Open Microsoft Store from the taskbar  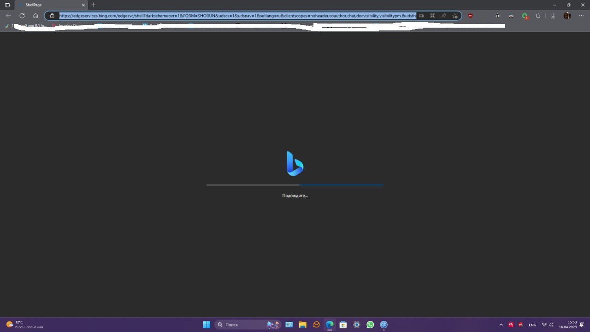point(343,325)
